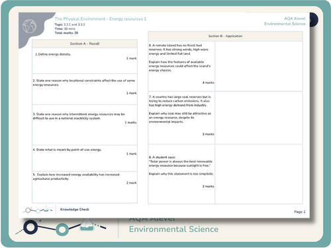Select the title "The Physical Environment - Energy resources 1"
Screen dimensions: 331x248
[x=101, y=19]
